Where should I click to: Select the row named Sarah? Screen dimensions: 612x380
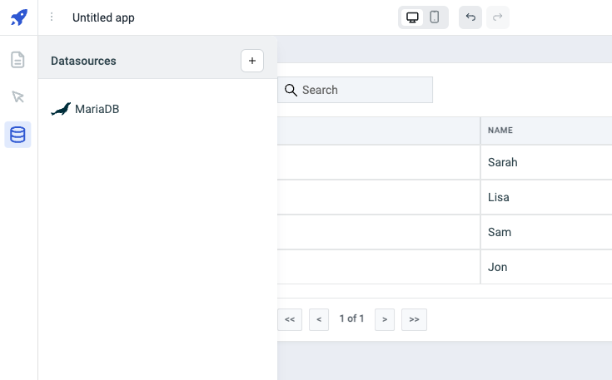coord(503,162)
